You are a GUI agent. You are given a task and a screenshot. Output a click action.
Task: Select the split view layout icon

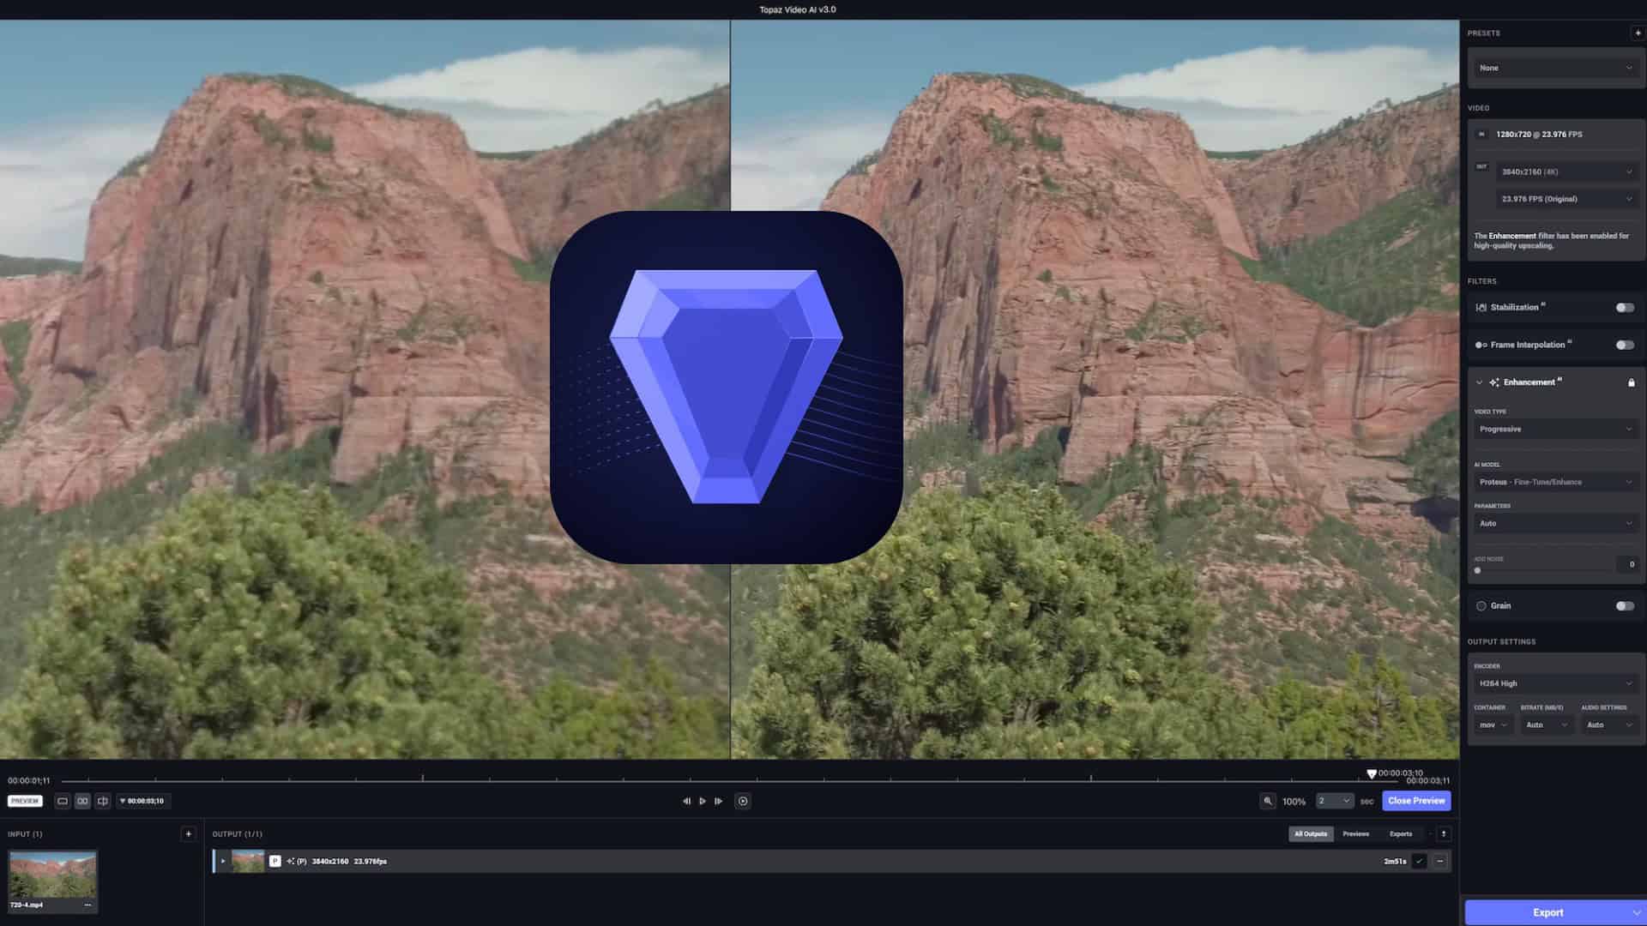click(x=103, y=801)
